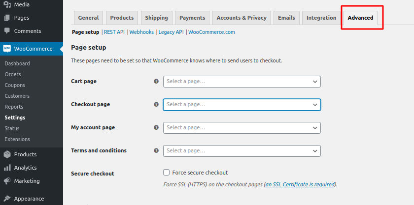414x205 pixels.
Task: Open the Payments settings tab
Action: [x=192, y=18]
